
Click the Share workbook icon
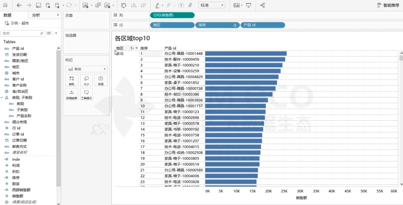[262, 5]
